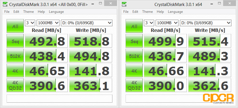This screenshot has width=238, height=108.
Task: Start the Seq test in the left window
Action: pos(15,41)
